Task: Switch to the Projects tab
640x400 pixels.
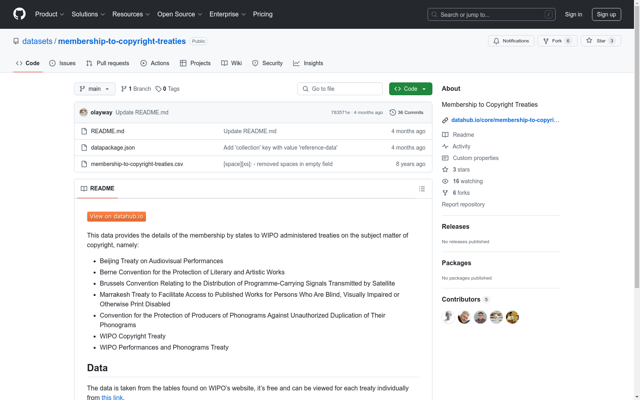Action: click(195, 63)
